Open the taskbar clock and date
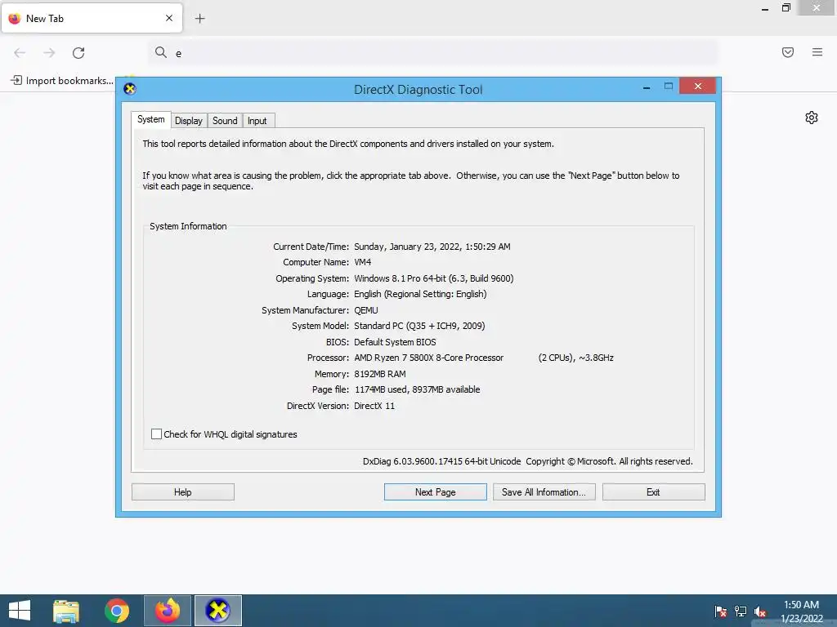Viewport: 837px width, 627px height. pos(801,611)
